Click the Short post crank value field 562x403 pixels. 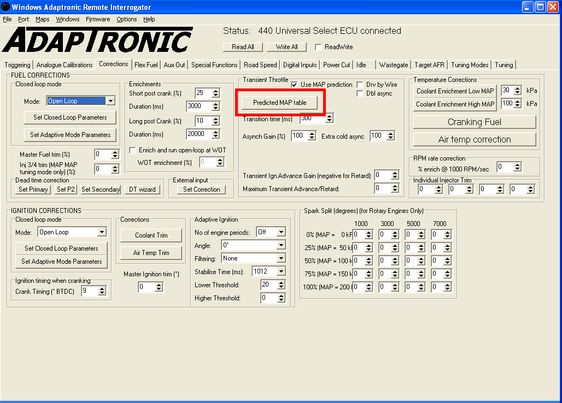(202, 93)
